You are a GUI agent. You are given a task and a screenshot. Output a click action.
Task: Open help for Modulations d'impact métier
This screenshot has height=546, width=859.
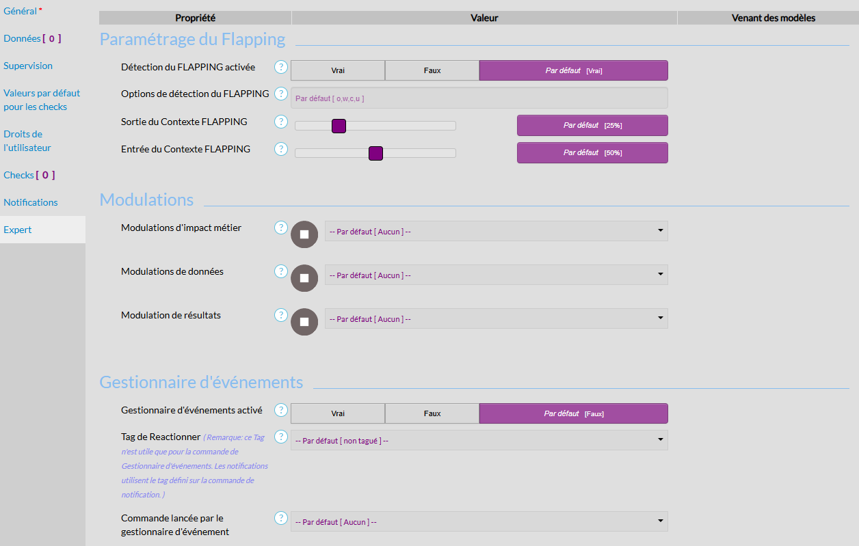pos(281,228)
